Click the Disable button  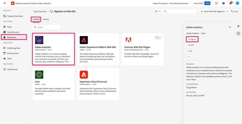pos(191,45)
